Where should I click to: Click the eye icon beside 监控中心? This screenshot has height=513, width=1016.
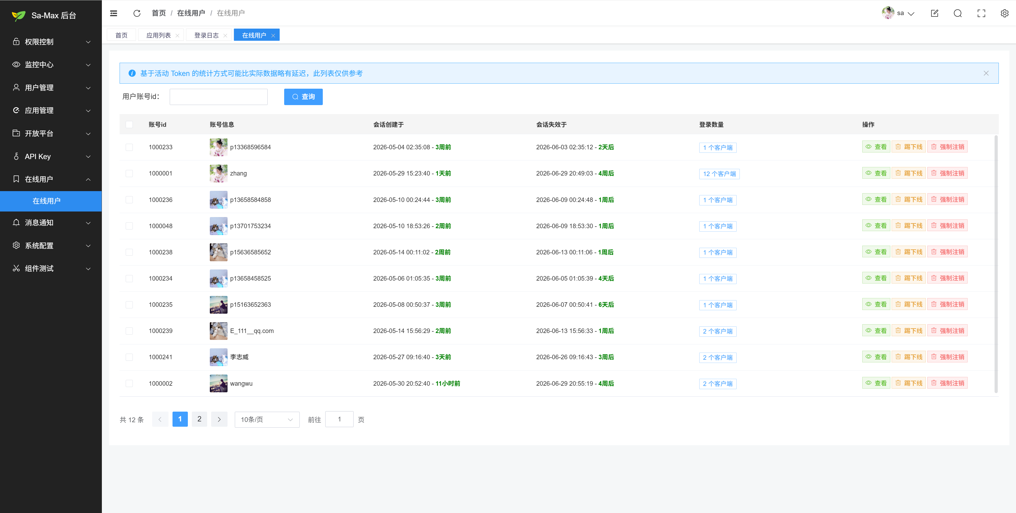16,64
